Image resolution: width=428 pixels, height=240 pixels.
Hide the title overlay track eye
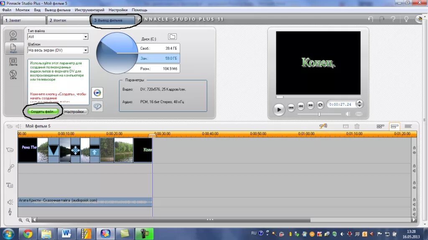coord(414,188)
